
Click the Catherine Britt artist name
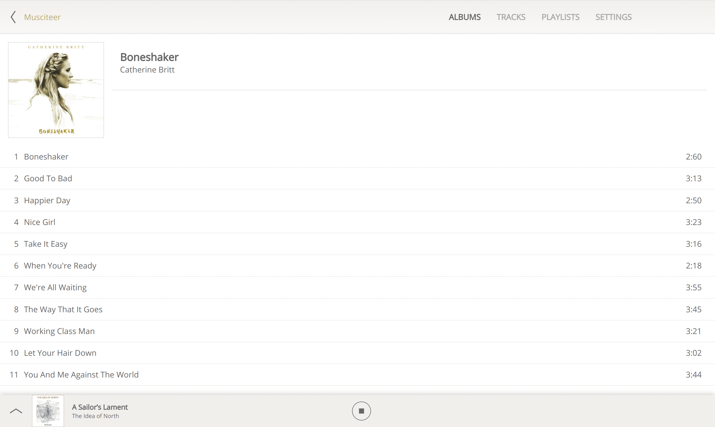click(x=147, y=70)
